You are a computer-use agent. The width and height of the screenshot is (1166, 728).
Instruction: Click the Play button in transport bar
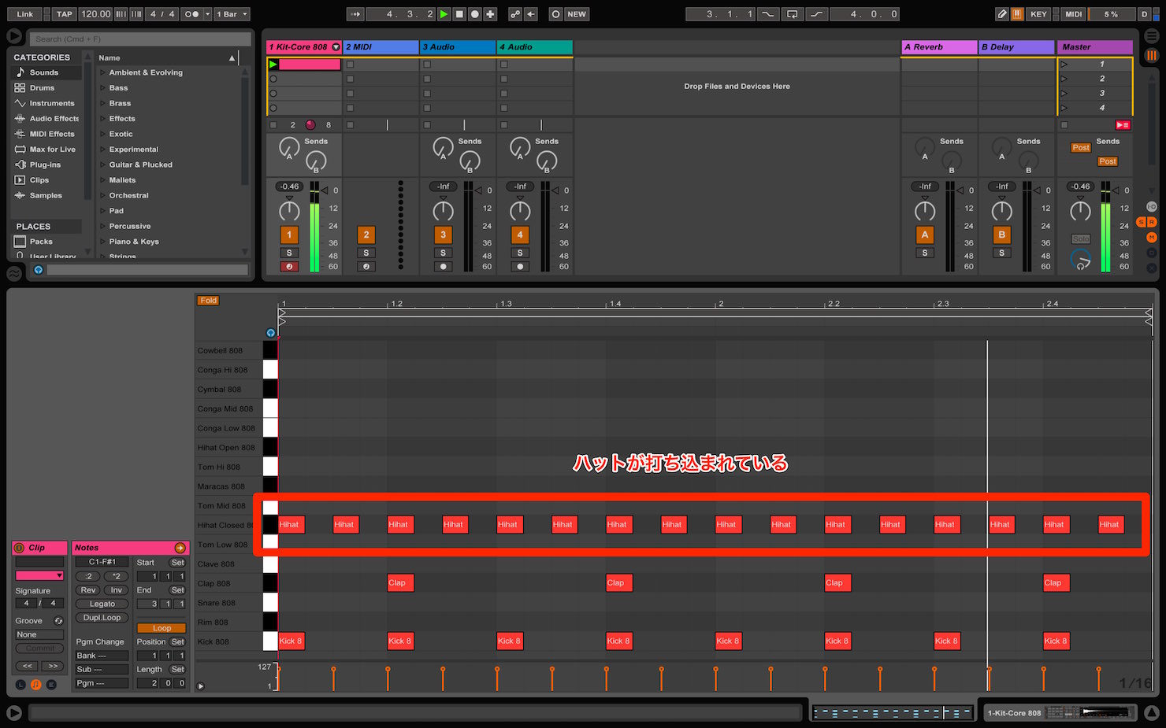[444, 14]
